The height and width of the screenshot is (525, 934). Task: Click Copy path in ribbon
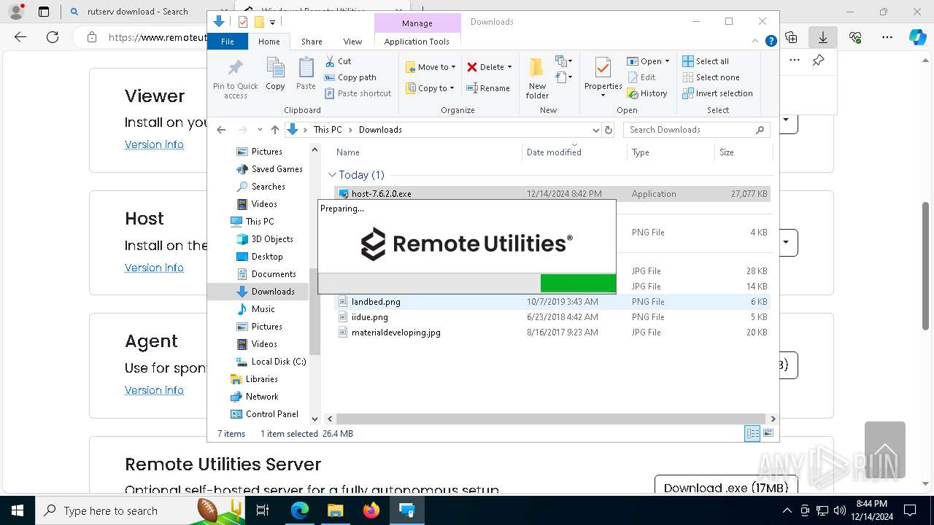tap(350, 77)
